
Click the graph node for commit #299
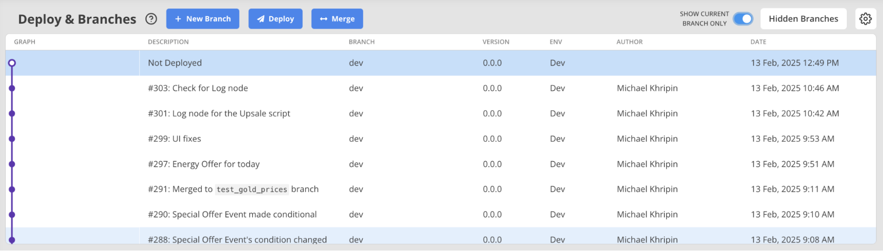click(x=12, y=139)
